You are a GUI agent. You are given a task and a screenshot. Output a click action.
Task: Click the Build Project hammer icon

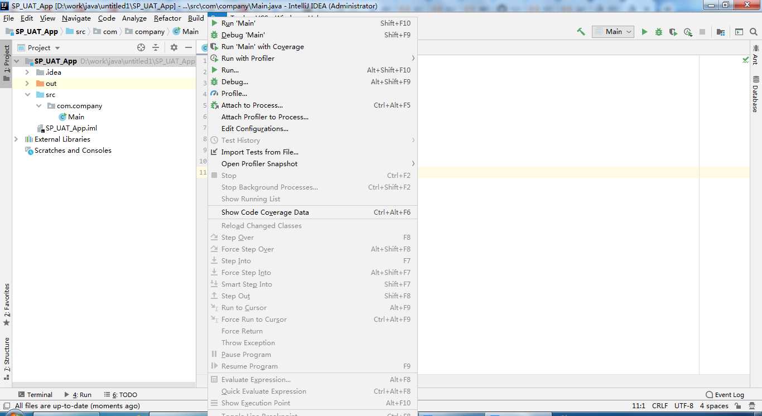click(x=581, y=32)
